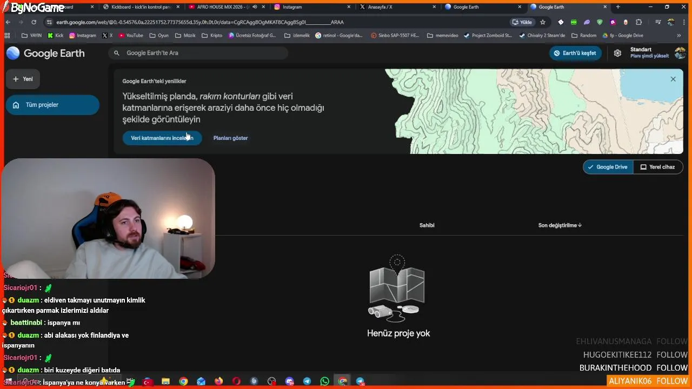Viewport: 692px width, 389px height.
Task: Click the green shield extension icon
Action: [x=600, y=22]
